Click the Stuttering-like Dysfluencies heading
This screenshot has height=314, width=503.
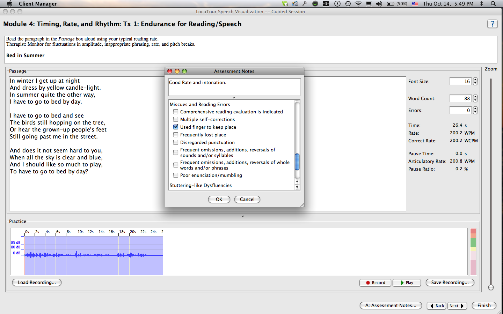click(x=201, y=185)
